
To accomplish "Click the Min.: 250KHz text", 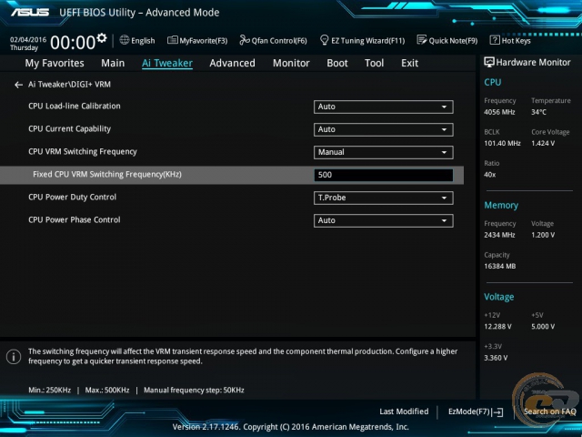I will [x=49, y=391].
